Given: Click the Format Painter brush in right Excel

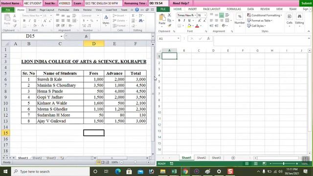Looking at the screenshot, I should (x=169, y=25).
